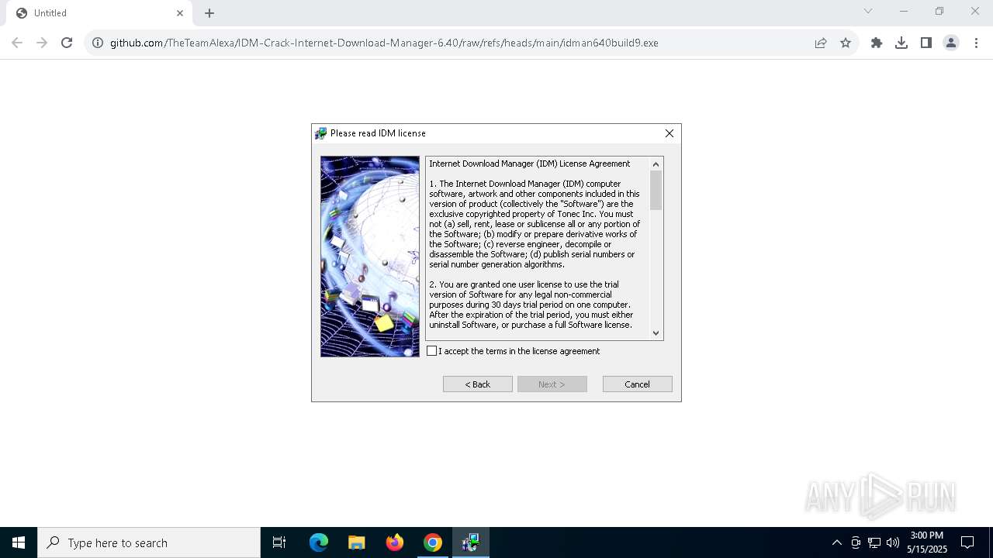
Task: Click the IDM globe artwork image
Action: pyautogui.click(x=370, y=257)
